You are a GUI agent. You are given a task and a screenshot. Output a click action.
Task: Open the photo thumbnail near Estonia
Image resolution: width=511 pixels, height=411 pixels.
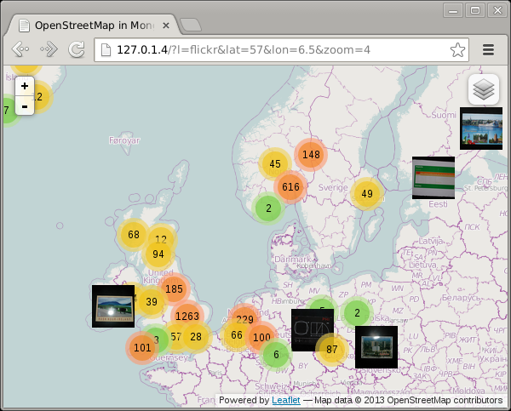point(433,177)
